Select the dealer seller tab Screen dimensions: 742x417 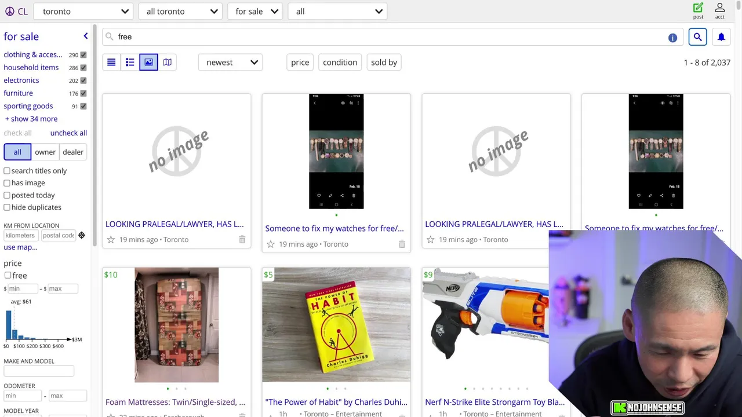(x=73, y=152)
